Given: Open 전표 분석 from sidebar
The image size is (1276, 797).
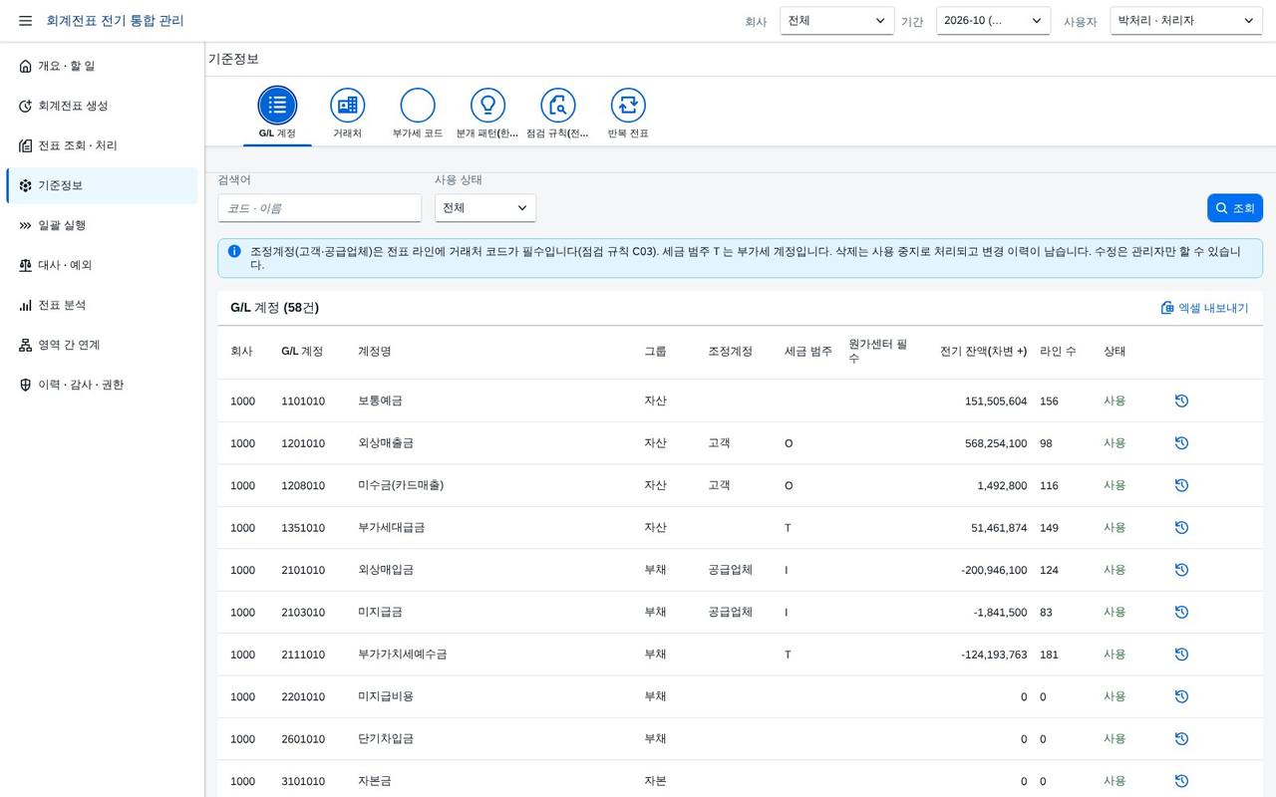Looking at the screenshot, I should 102,305.
